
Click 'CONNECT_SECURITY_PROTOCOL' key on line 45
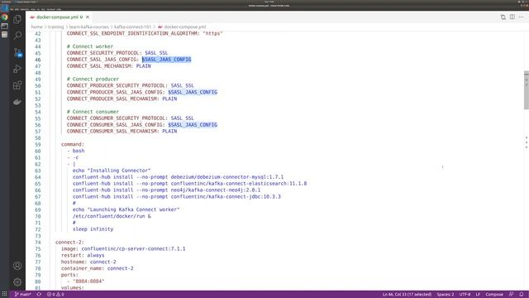(x=102, y=53)
